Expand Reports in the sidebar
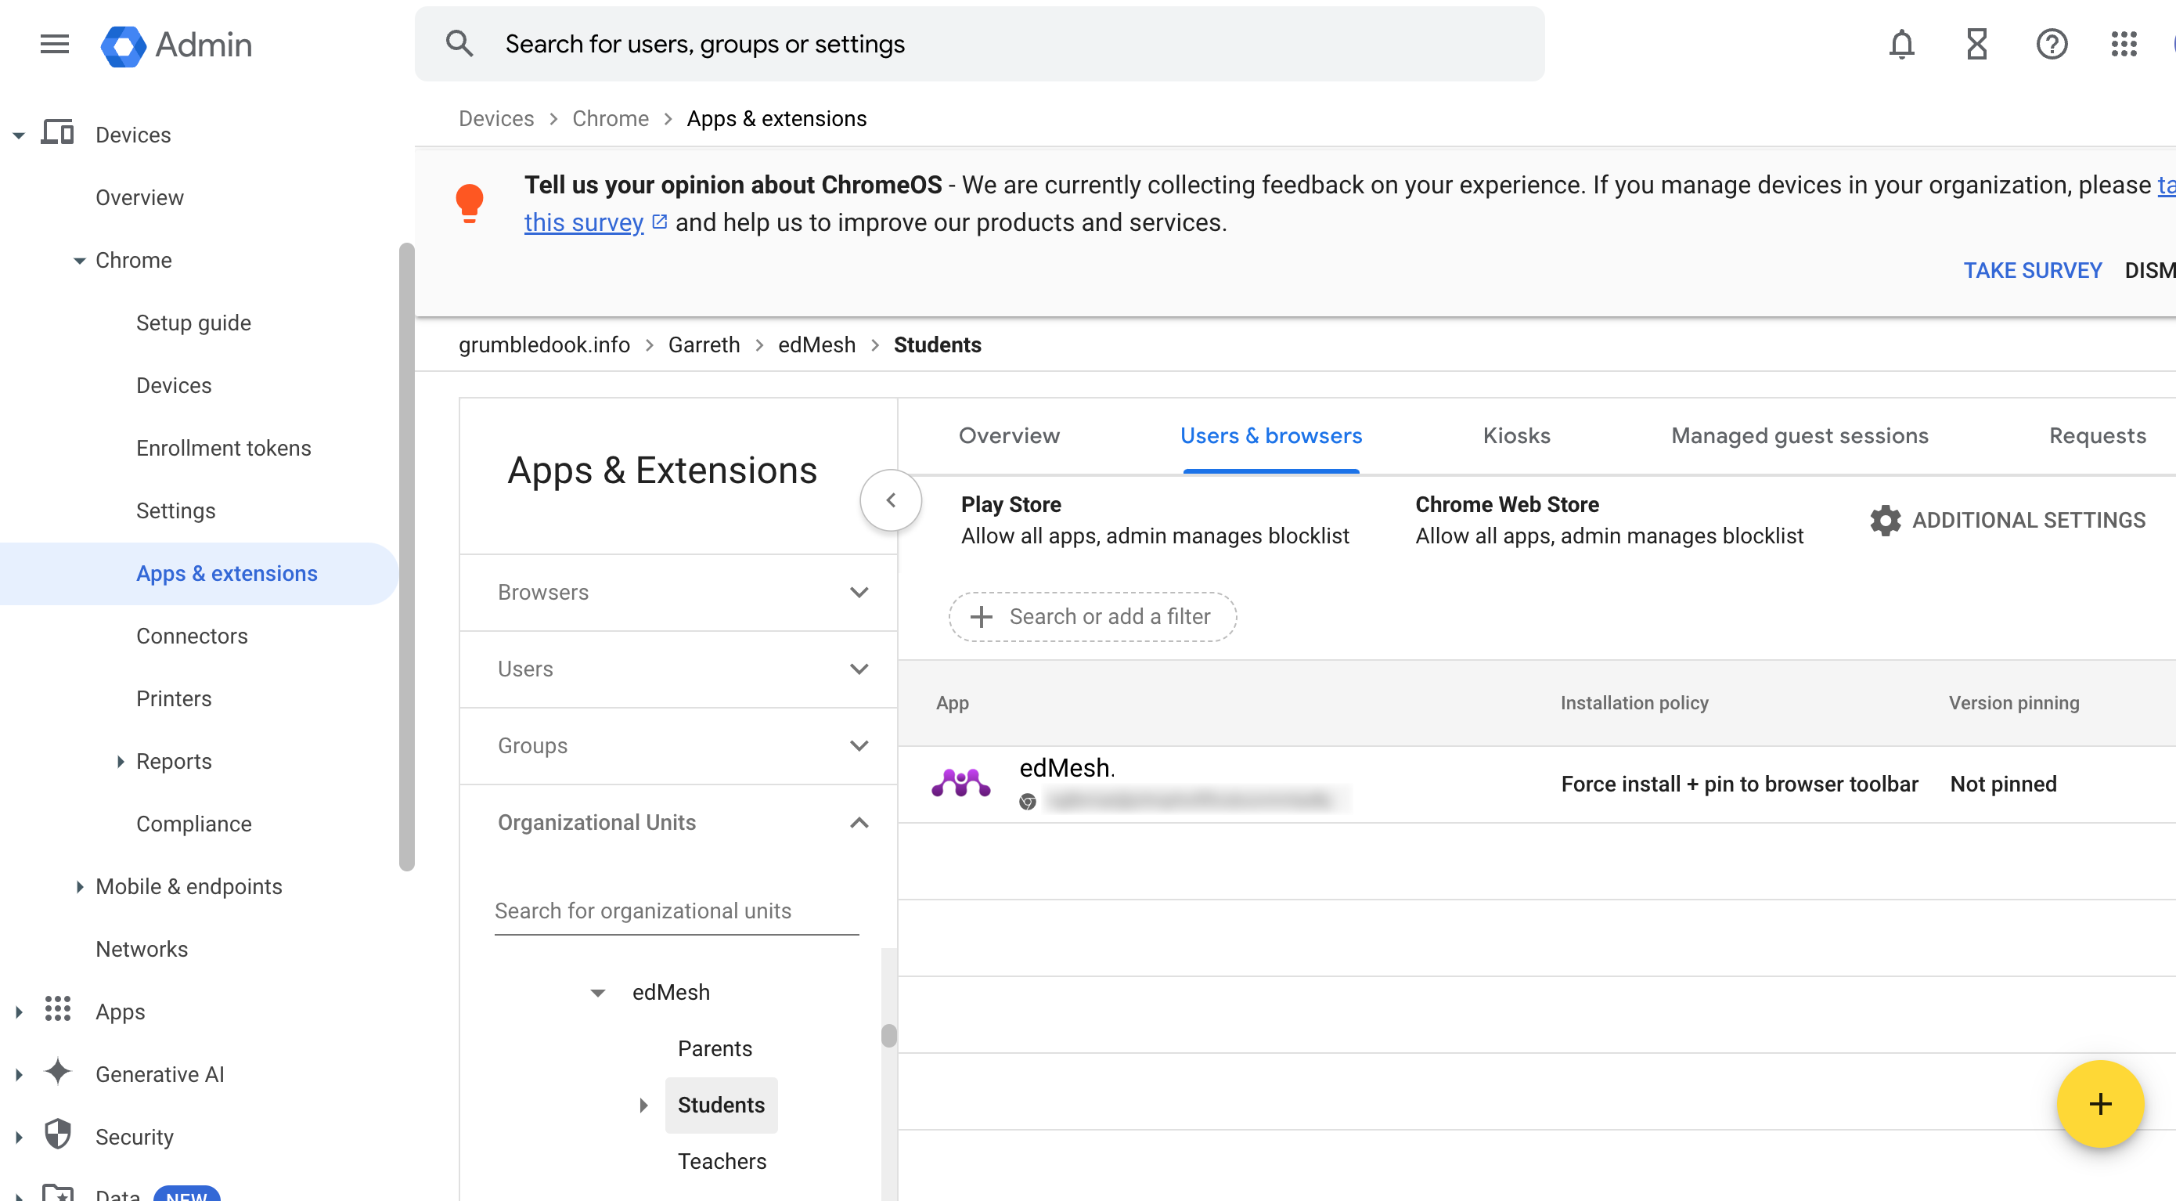 click(120, 762)
